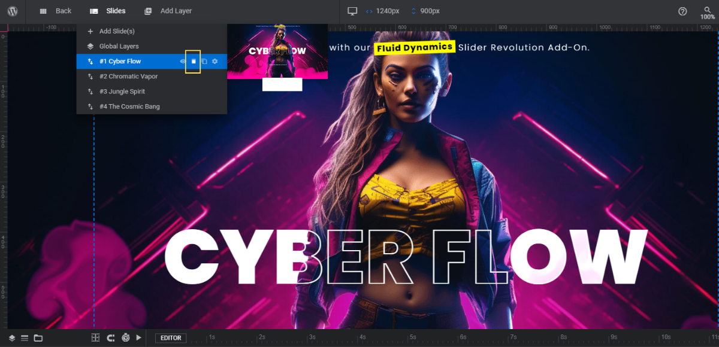Delete the Cyber Flow slide

(194, 61)
